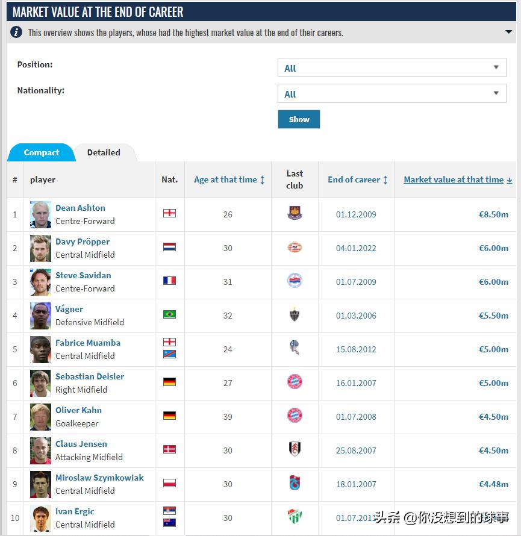The width and height of the screenshot is (521, 536).
Task: Click Dean Ashton's portrait thumbnail
Action: [40, 214]
